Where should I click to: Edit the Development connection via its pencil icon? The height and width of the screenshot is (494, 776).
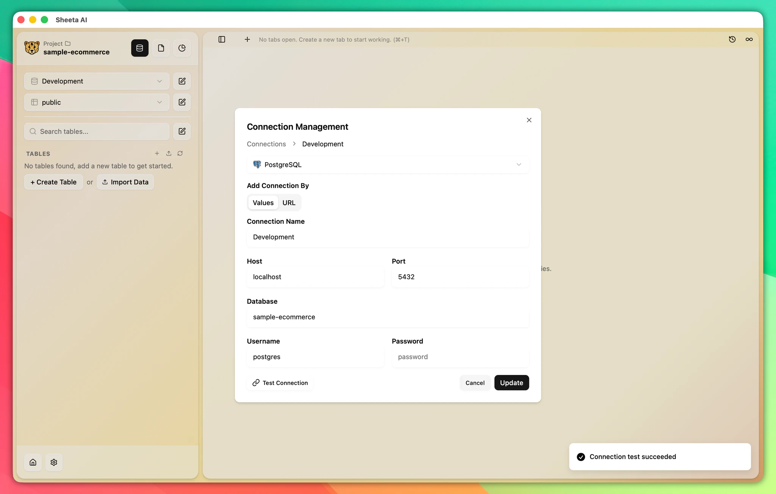[x=182, y=81]
